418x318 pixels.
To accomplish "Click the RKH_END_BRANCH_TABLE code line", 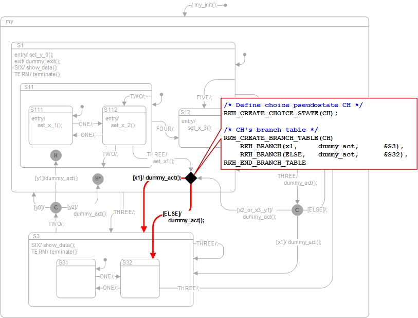I will [264, 163].
